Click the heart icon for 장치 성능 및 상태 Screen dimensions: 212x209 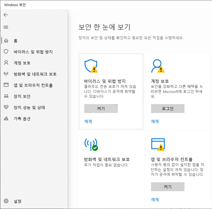point(6,107)
